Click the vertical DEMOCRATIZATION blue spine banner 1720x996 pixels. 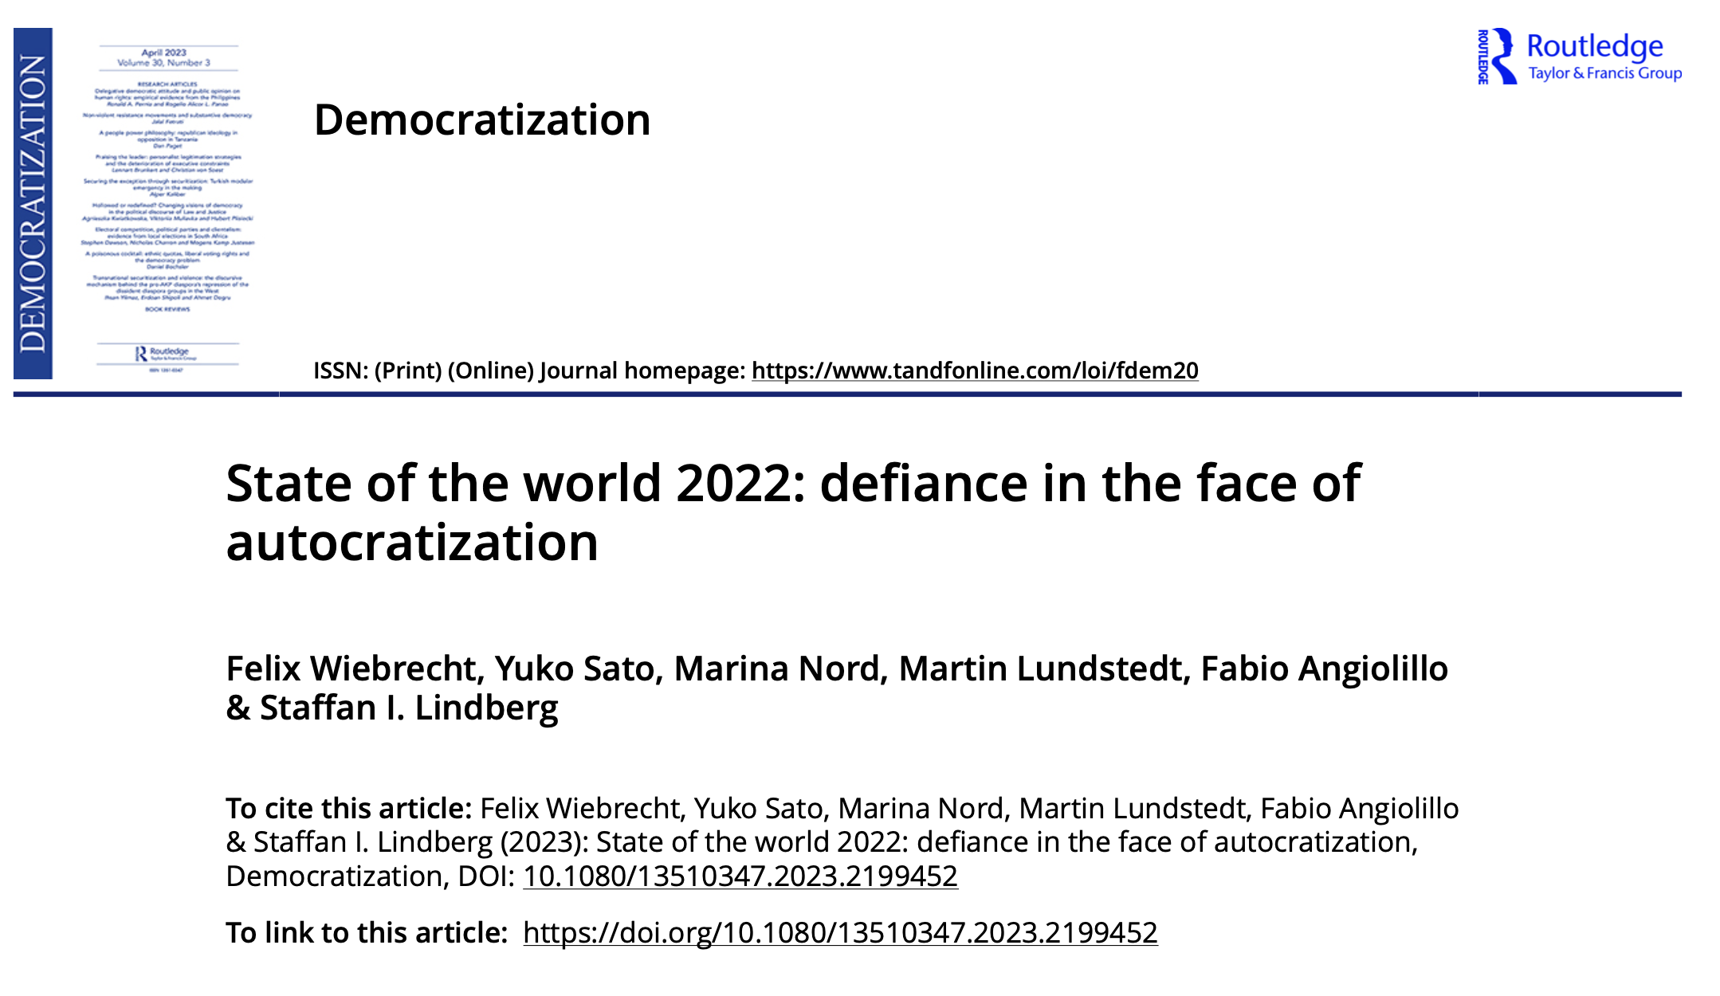[33, 203]
